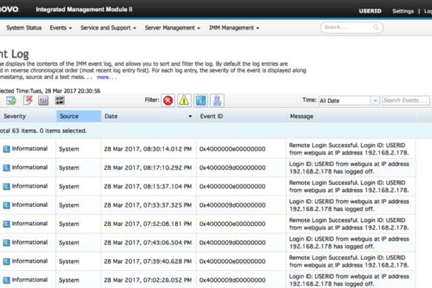Click the magnifier icon in top search box
The width and height of the screenshot is (432, 288).
click(376, 27)
